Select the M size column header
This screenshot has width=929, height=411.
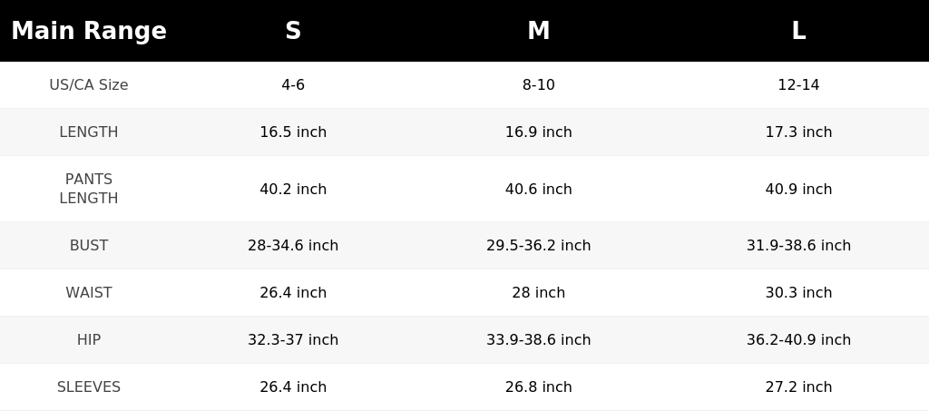[539, 31]
